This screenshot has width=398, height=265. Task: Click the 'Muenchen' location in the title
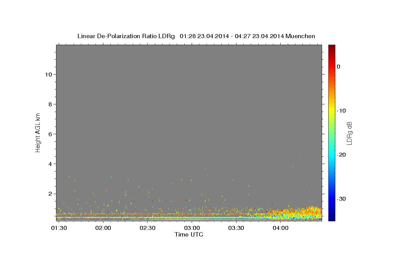pyautogui.click(x=300, y=36)
